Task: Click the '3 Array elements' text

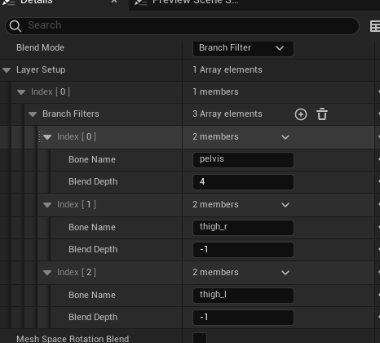Action: [228, 114]
